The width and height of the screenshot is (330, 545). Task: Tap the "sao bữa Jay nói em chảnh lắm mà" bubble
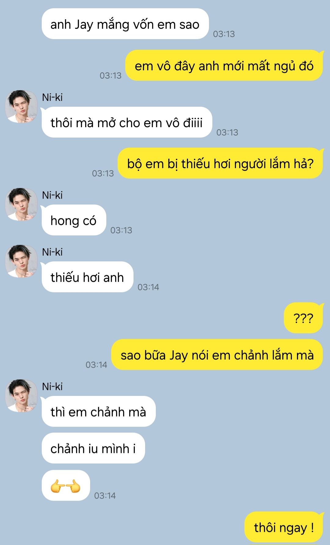tap(217, 355)
